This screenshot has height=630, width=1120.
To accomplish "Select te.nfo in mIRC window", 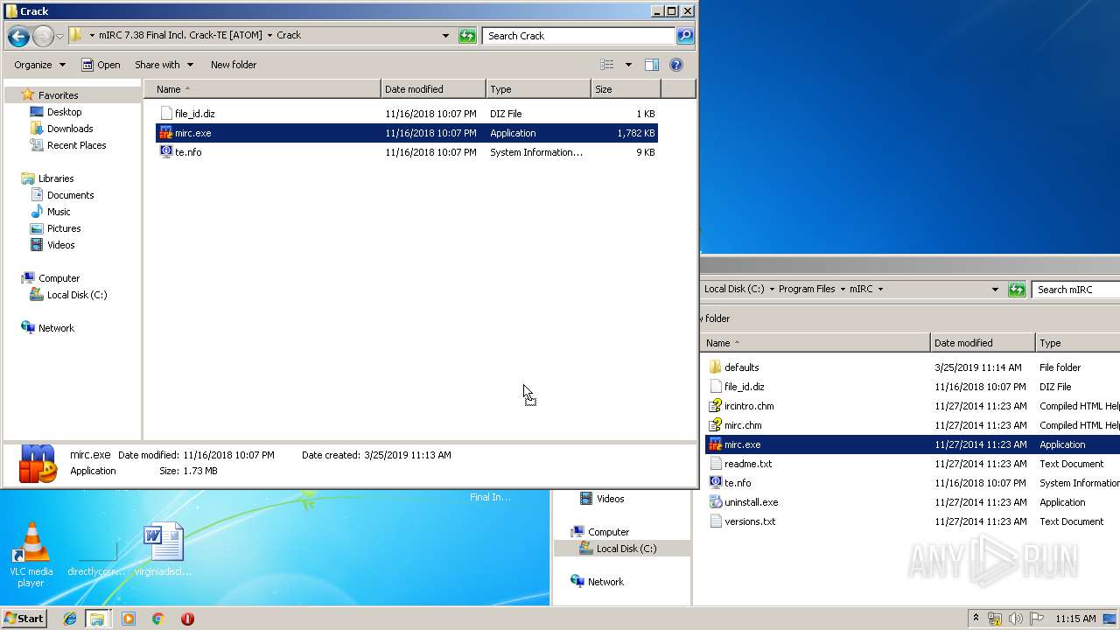I will pos(738,483).
